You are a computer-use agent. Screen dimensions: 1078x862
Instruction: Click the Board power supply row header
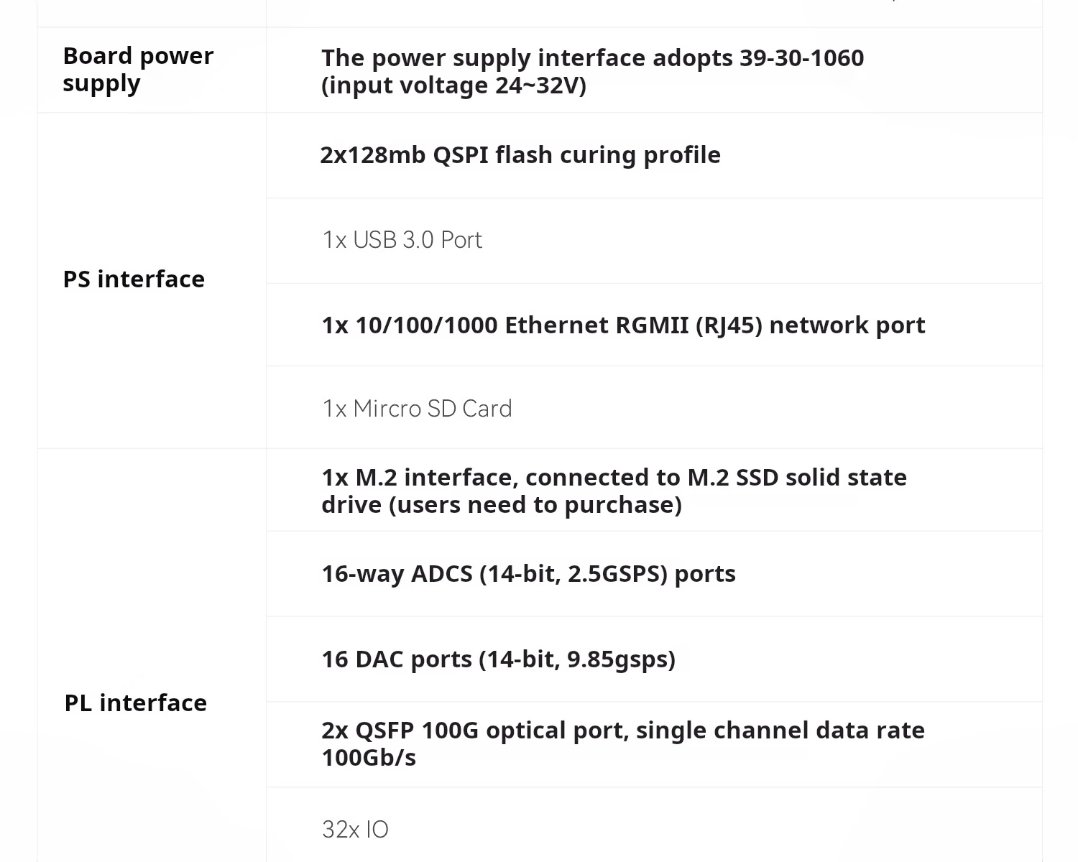coord(138,70)
